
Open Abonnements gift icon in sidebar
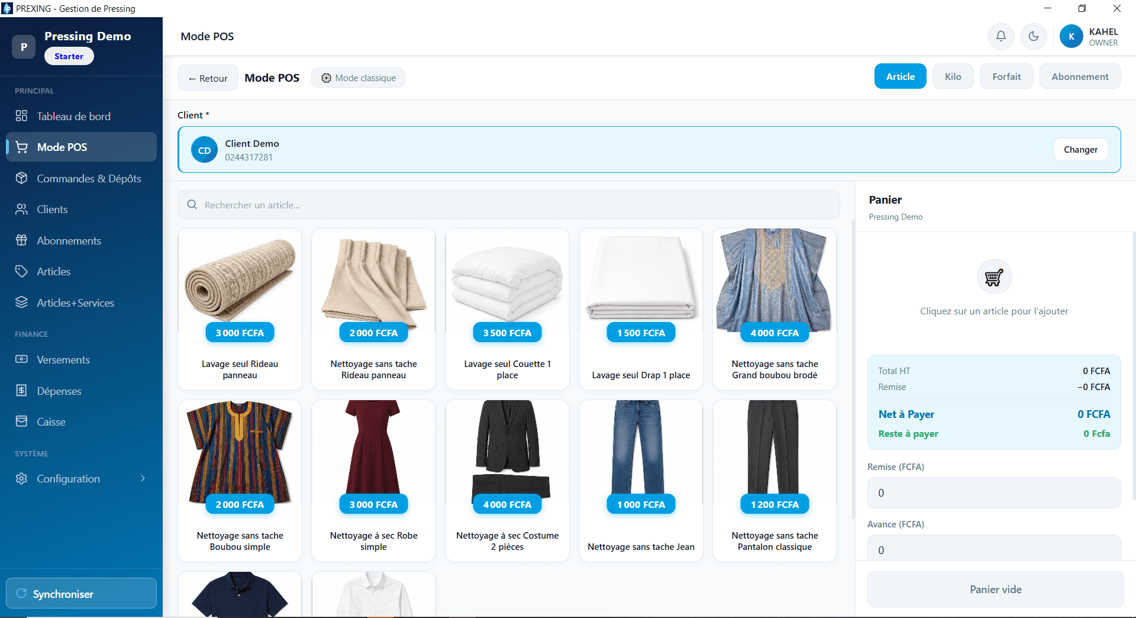(x=21, y=240)
